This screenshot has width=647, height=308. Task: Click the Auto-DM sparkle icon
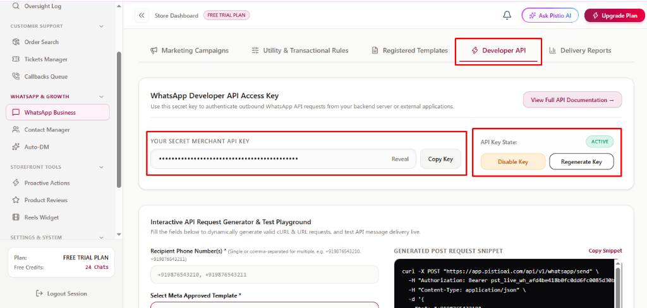coord(16,147)
